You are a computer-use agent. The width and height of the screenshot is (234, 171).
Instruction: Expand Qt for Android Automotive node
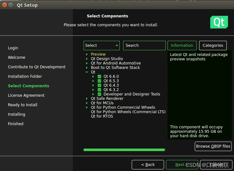coord(87,63)
